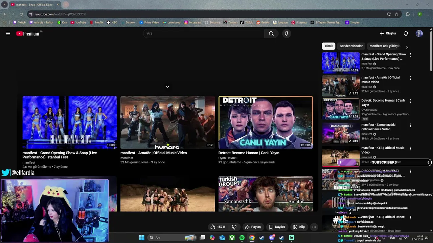This screenshot has height=243, width=433.
Task: Open the YouTube guide hamburger menu
Action: tap(8, 33)
